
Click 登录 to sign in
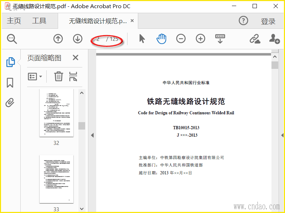(x=268, y=21)
